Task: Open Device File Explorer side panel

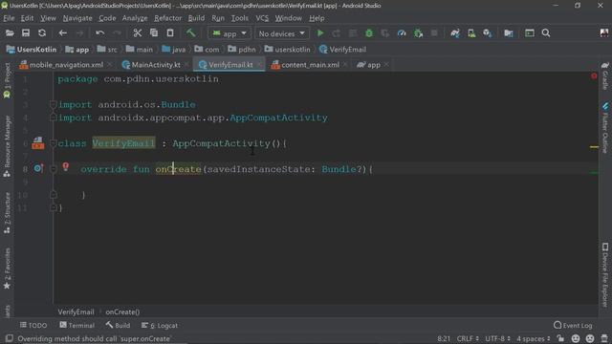Action: (605, 274)
